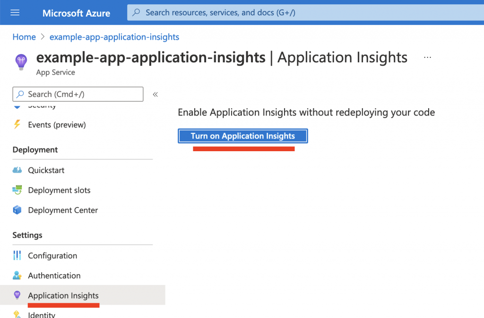
Task: Go to the Home breadcrumb link
Action: pyautogui.click(x=24, y=37)
